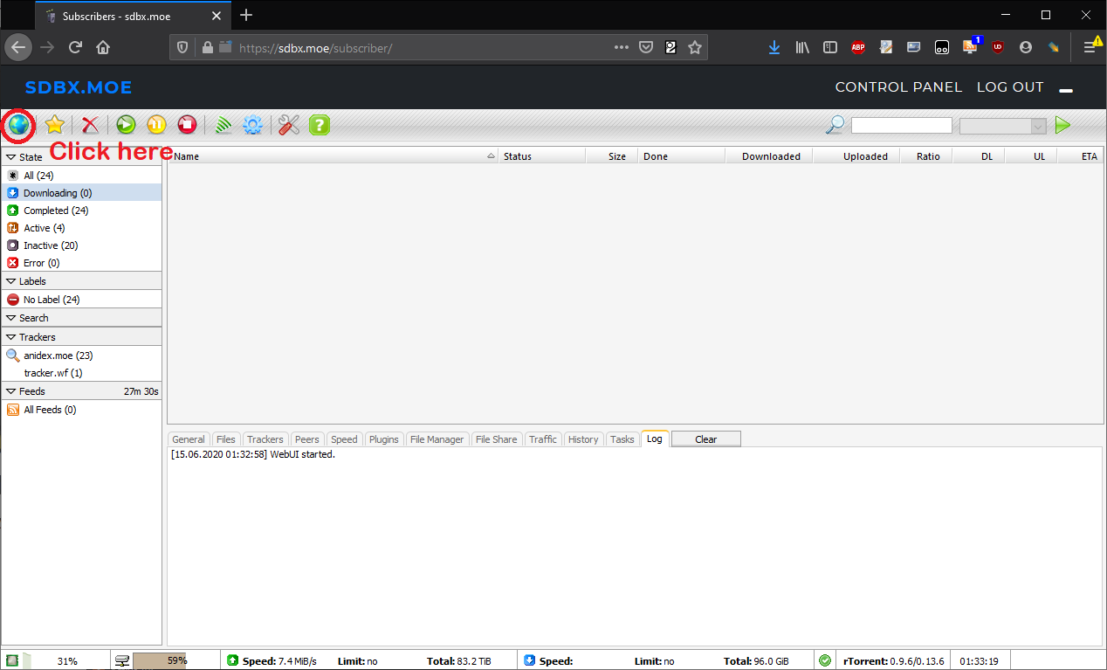
Task: Switch to the General tab
Action: click(x=189, y=439)
